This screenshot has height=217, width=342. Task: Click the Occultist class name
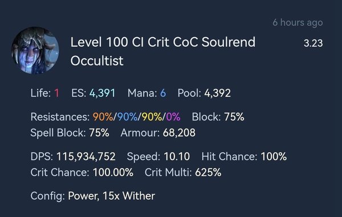[97, 61]
